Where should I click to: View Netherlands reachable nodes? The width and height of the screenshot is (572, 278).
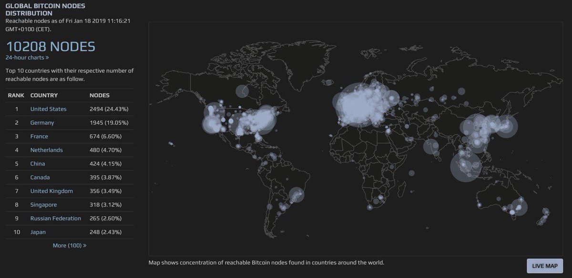(x=46, y=149)
